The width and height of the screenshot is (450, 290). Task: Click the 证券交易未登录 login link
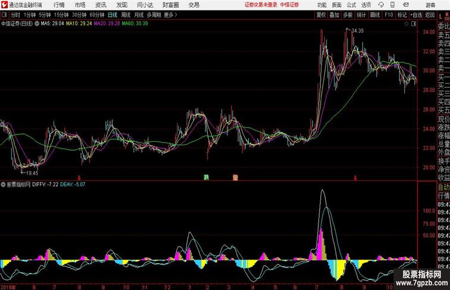click(261, 5)
